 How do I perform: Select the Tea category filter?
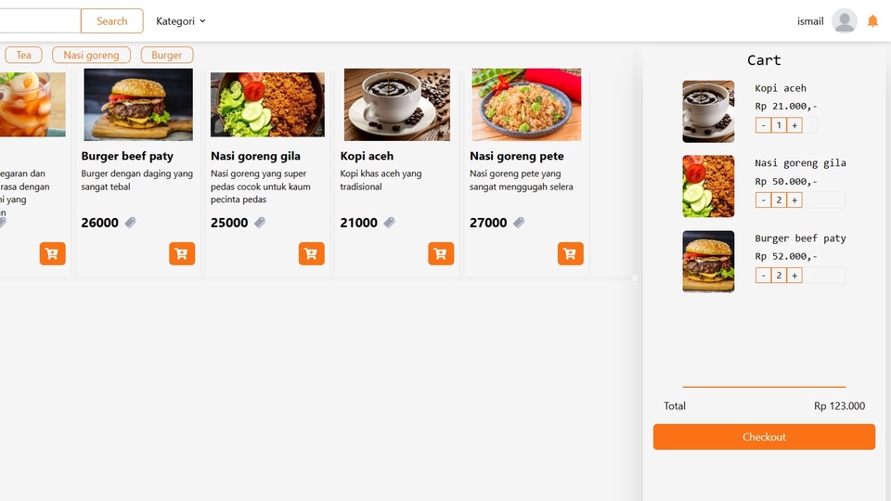coord(23,56)
